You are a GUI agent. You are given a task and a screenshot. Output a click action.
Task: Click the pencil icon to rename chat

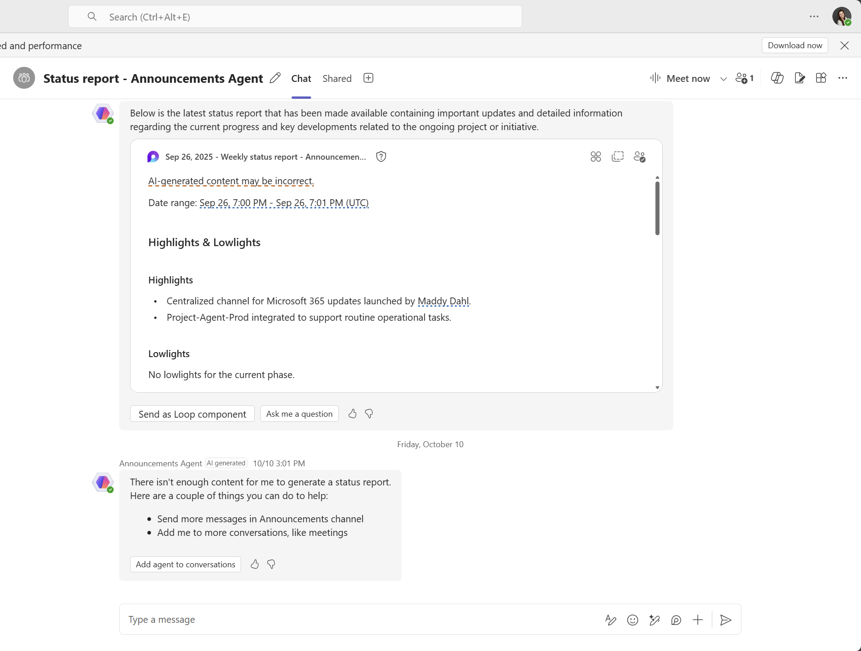point(275,78)
